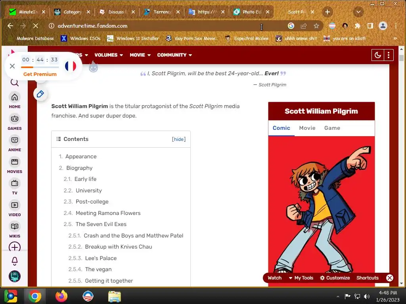The width and height of the screenshot is (406, 304).
Task: Expand the Community dropdown menu
Action: tap(174, 55)
